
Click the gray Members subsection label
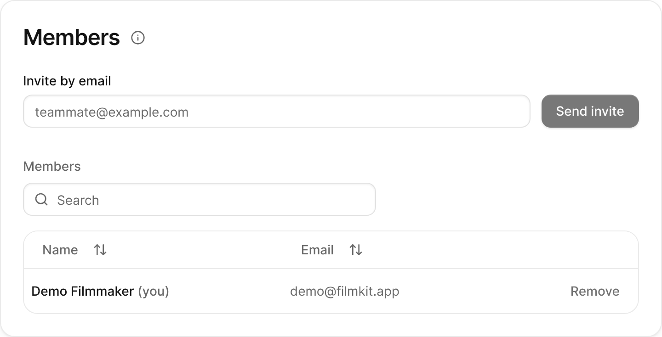point(52,166)
